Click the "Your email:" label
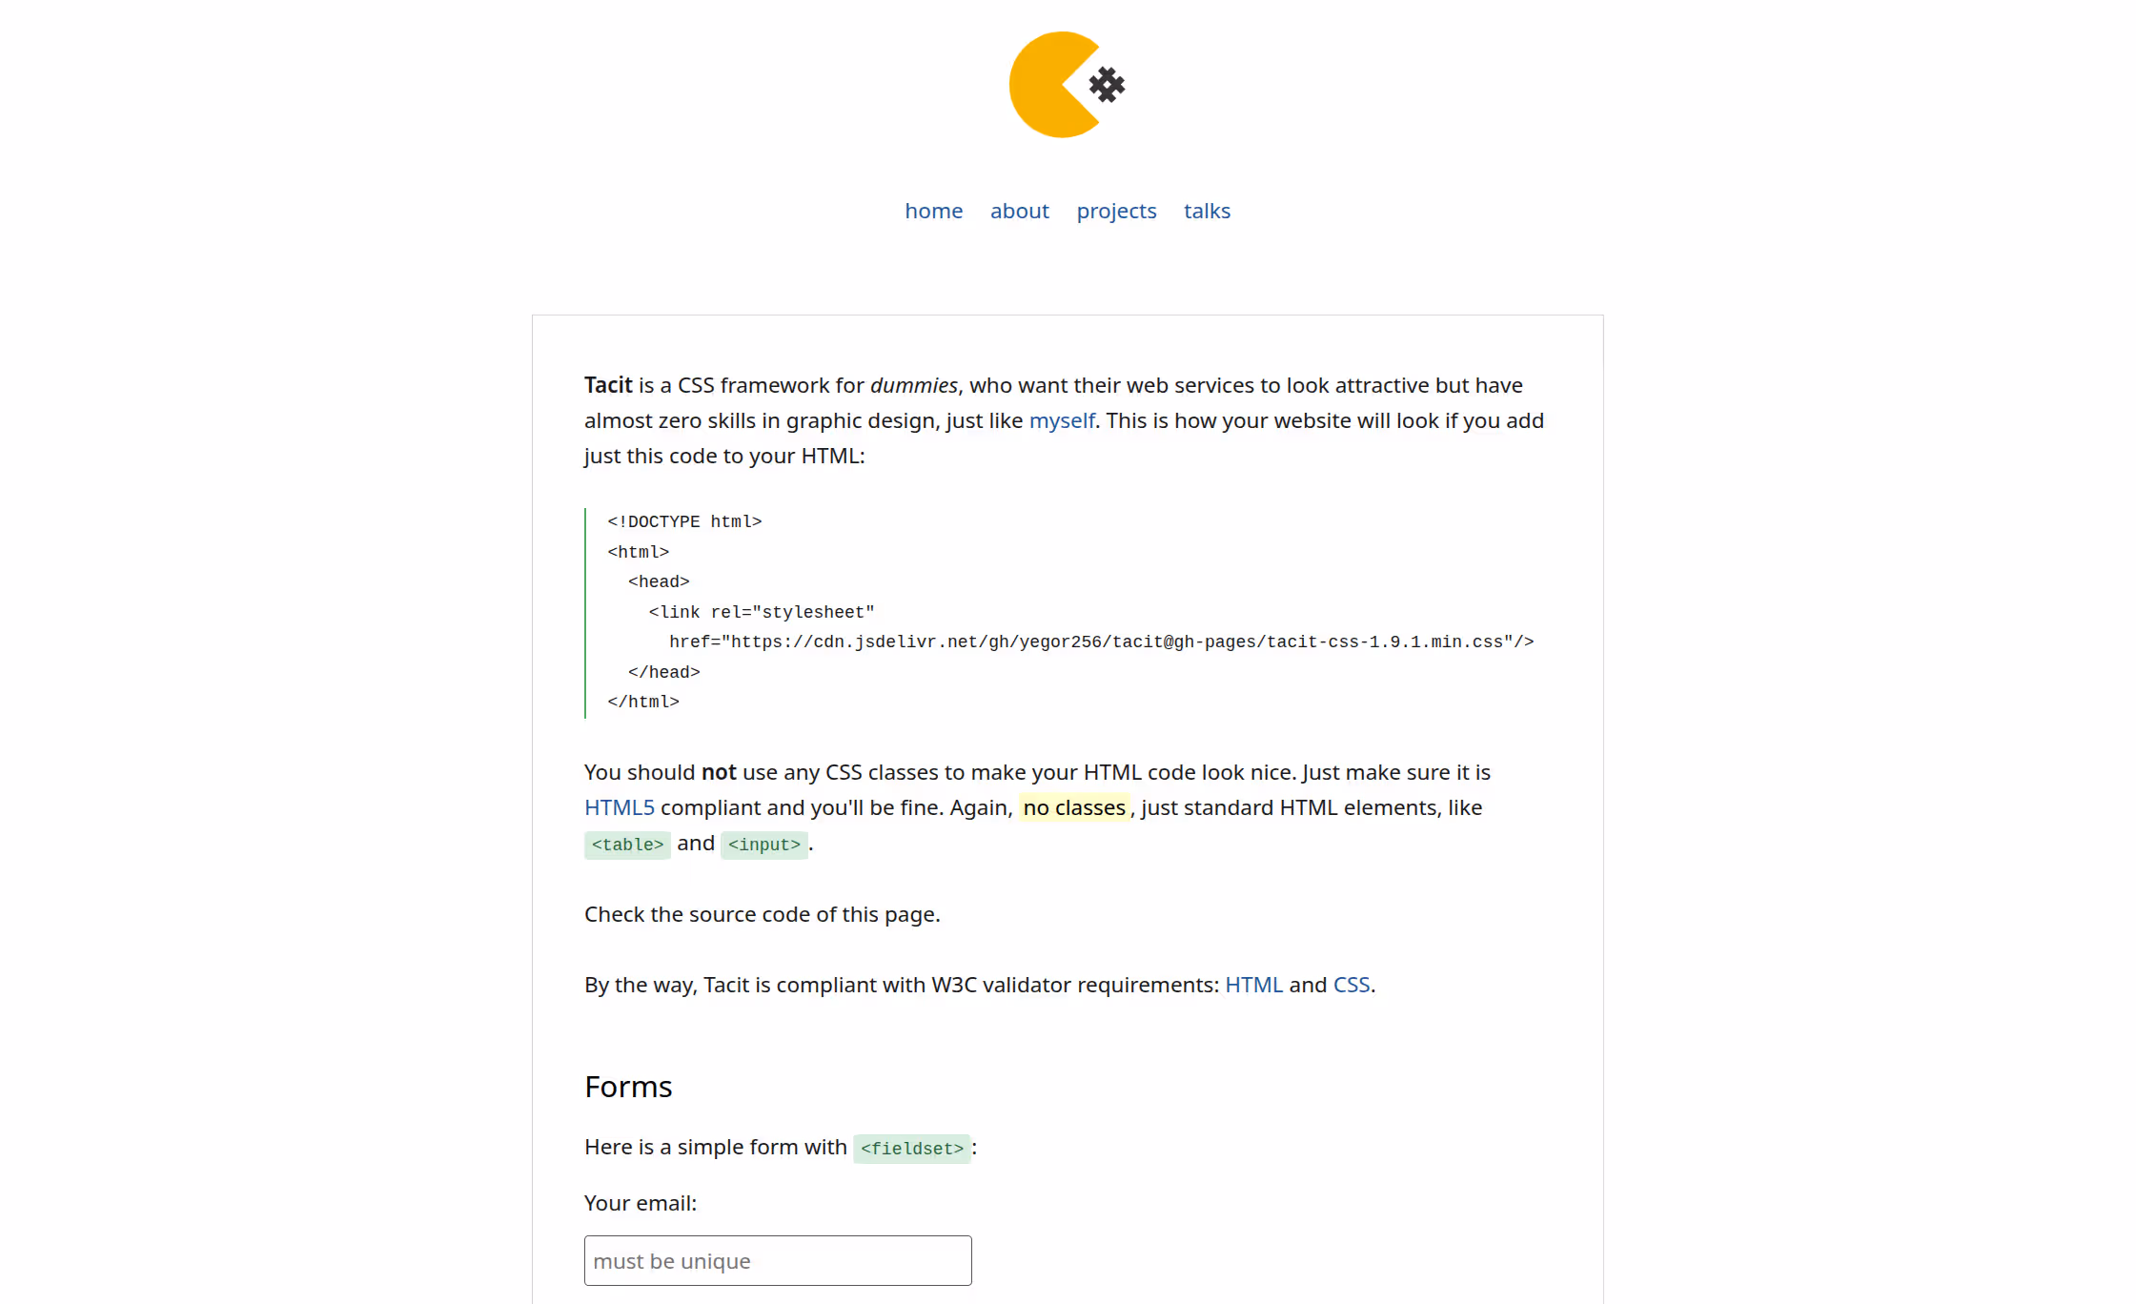Viewport: 2136px width, 1304px height. pyautogui.click(x=641, y=1203)
